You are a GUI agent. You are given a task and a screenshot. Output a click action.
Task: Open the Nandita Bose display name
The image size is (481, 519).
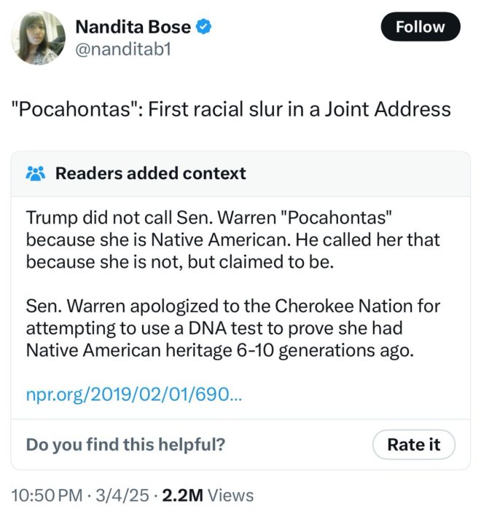(133, 27)
